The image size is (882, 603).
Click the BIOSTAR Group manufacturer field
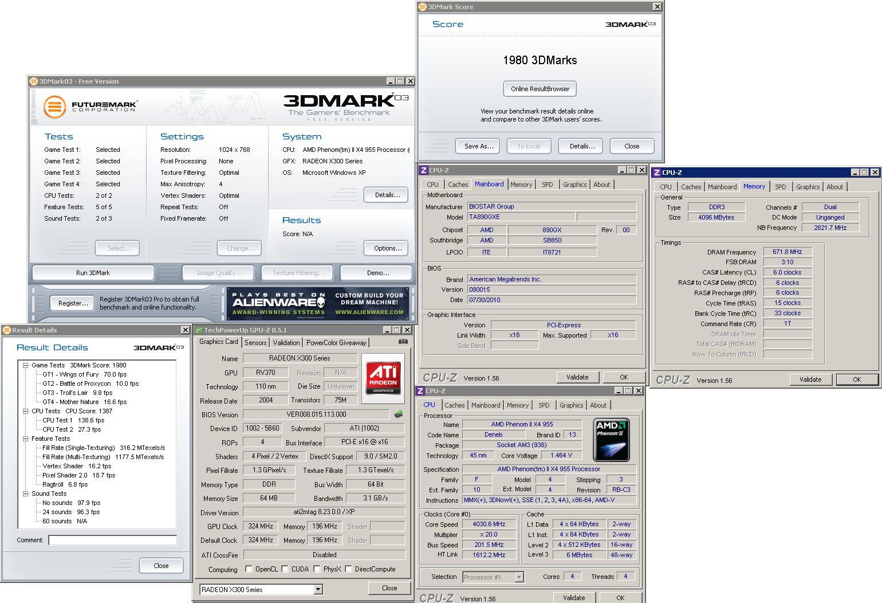(x=552, y=206)
